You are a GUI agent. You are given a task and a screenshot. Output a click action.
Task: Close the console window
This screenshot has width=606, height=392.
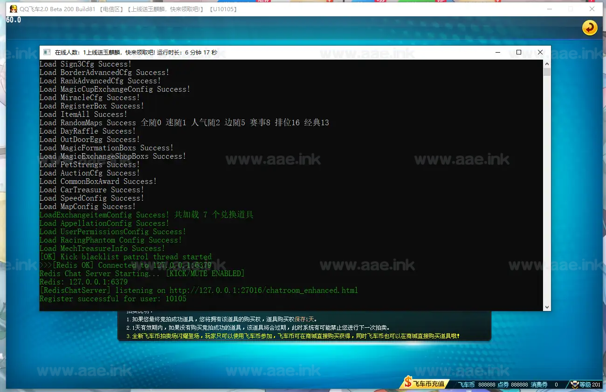[540, 53]
